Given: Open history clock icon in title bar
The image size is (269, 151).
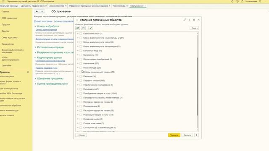Looking at the screenshot, I should point(237,1).
